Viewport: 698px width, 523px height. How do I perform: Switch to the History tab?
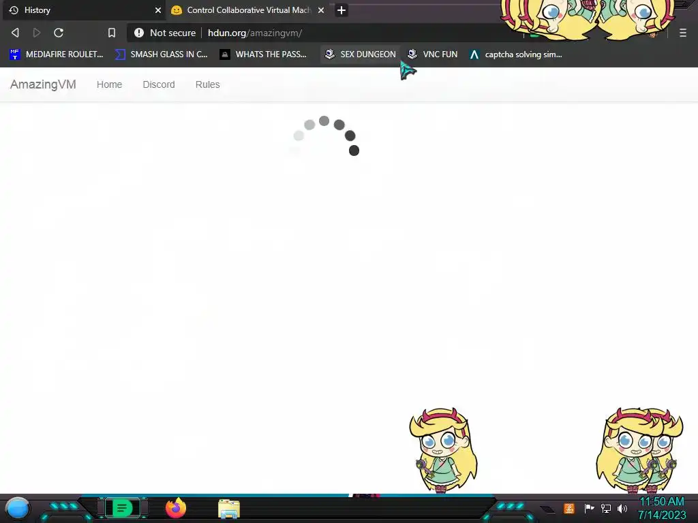84,10
